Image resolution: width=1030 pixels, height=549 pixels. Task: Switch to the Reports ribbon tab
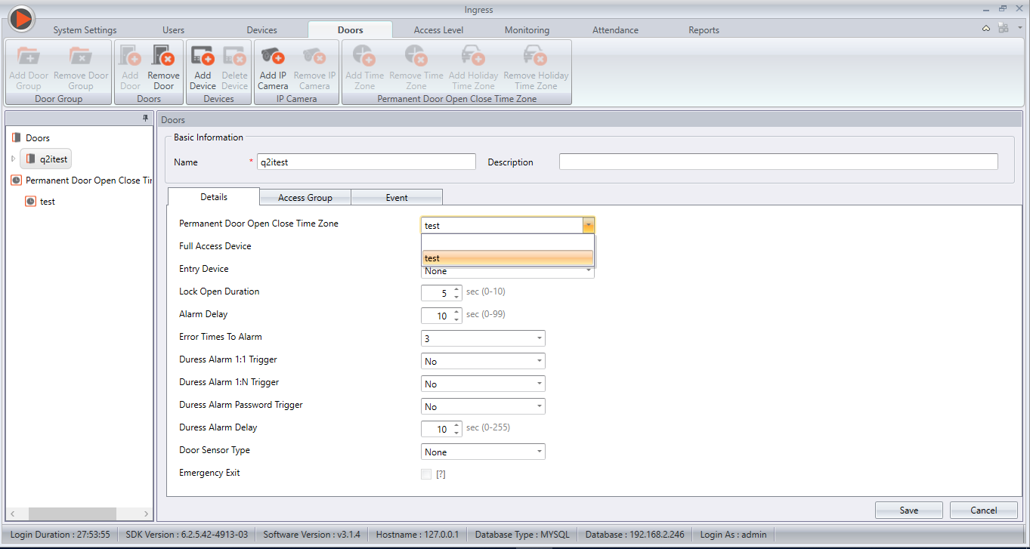coord(704,30)
